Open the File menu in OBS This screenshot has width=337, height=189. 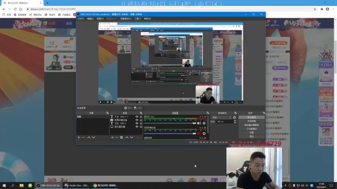tap(81, 18)
